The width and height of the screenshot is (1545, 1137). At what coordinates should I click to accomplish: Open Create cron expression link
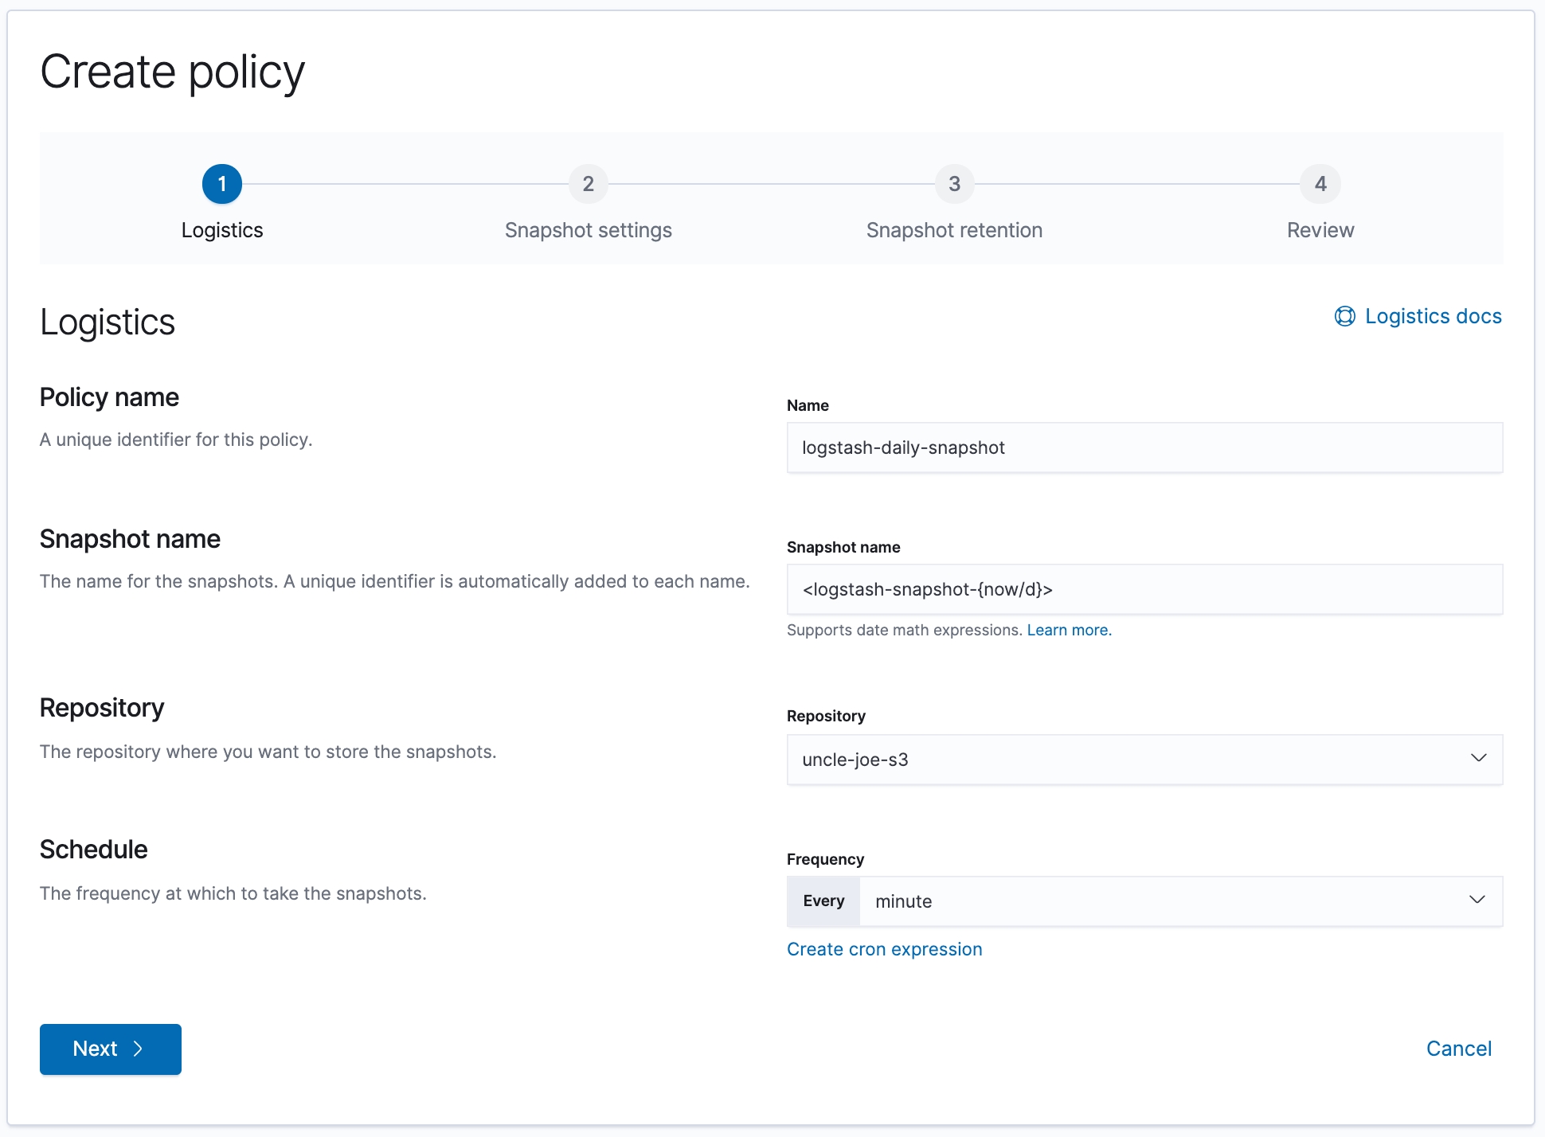click(x=884, y=949)
